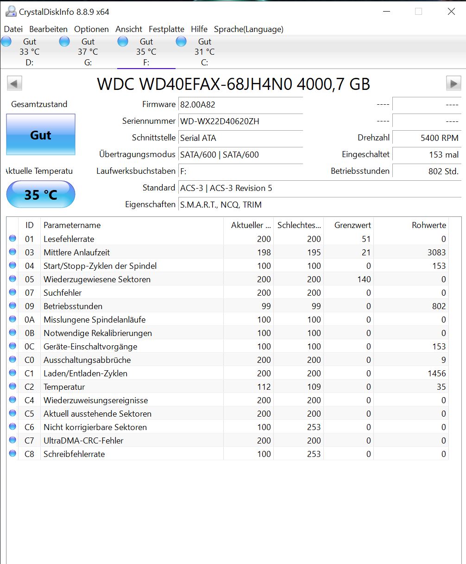
Task: Click the blue Gut health status button
Action: coord(41,135)
